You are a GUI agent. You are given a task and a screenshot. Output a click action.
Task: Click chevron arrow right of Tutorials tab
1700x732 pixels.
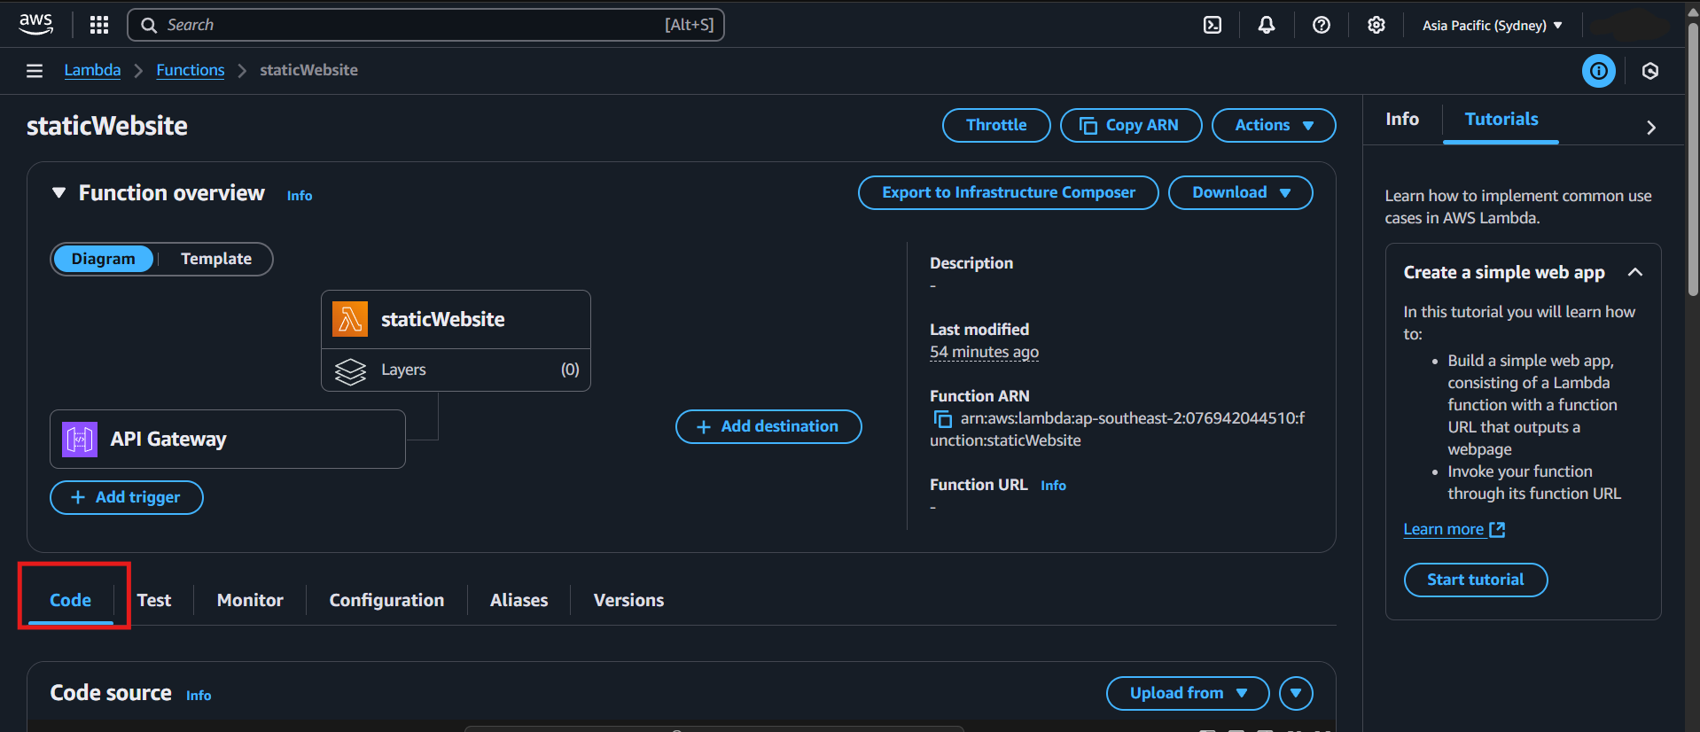[x=1650, y=127]
